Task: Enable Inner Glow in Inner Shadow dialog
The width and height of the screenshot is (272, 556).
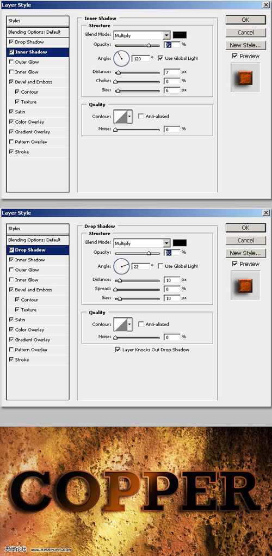Action: (x=11, y=72)
